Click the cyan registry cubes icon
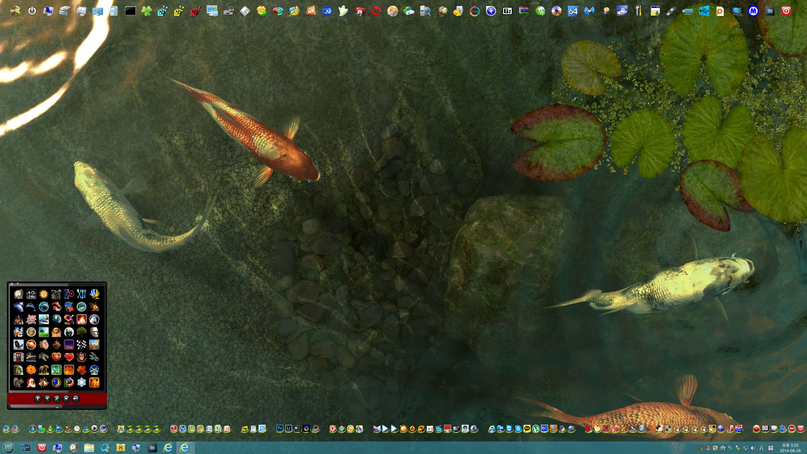807x454 pixels. pyautogui.click(x=163, y=11)
